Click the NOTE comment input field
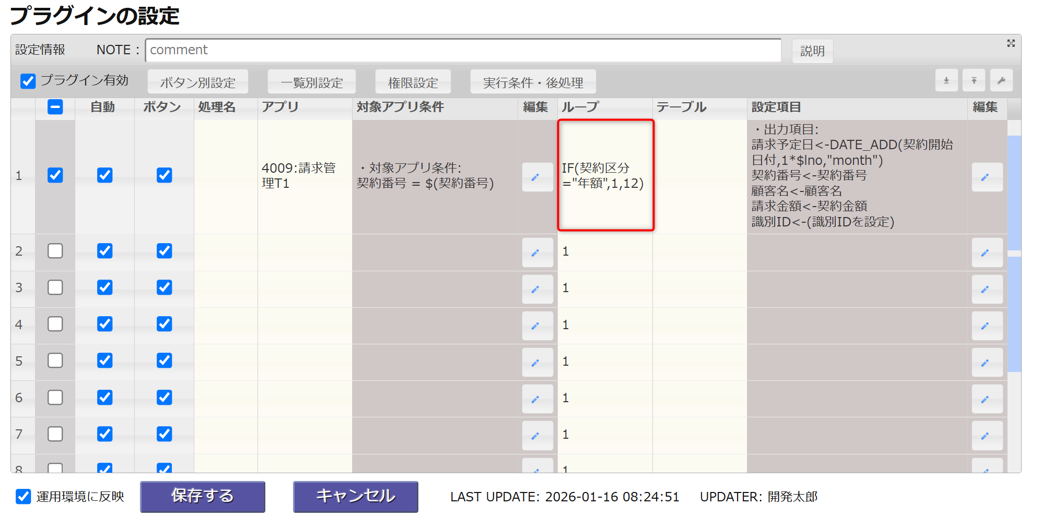 click(x=463, y=50)
